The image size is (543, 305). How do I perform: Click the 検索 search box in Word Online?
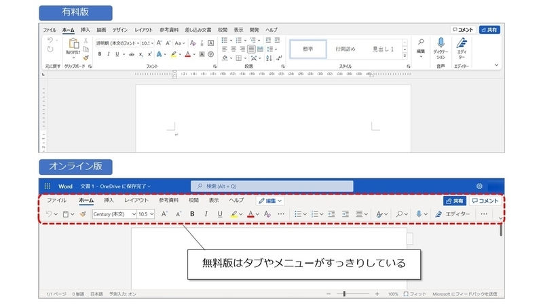[272, 186]
